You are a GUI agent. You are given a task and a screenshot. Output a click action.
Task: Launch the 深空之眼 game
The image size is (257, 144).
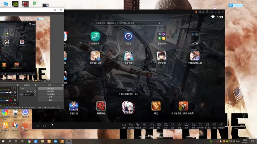tap(162, 56)
